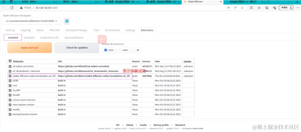The image size is (301, 132).
Task: Open the Gradio footer link
Action: [x=143, y=125]
